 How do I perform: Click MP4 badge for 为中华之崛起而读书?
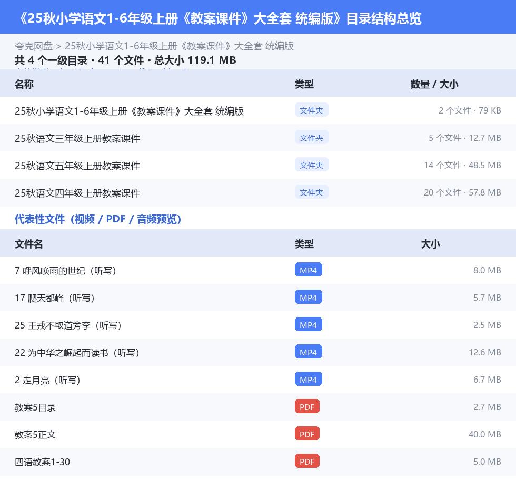click(309, 352)
